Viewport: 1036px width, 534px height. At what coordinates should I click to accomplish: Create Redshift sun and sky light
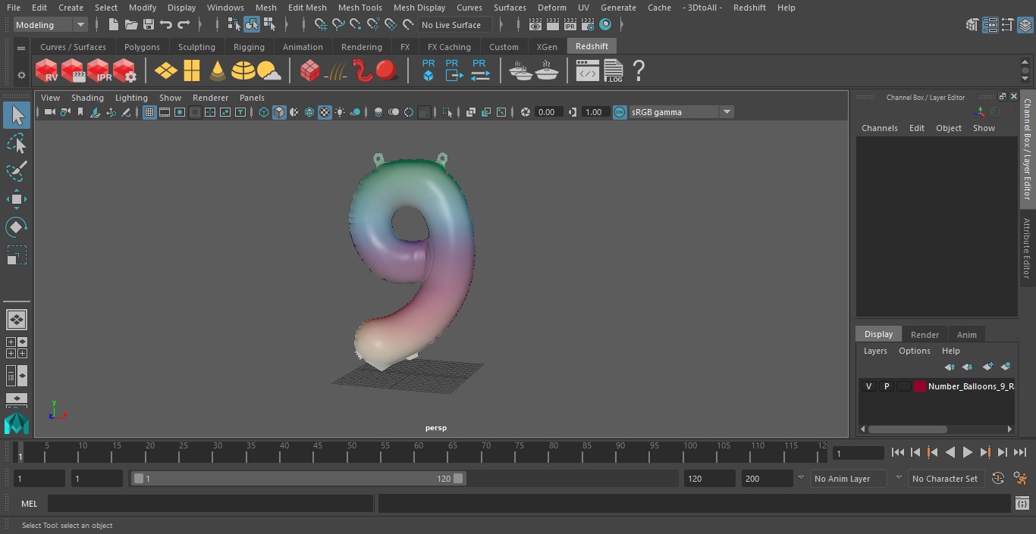(x=268, y=71)
